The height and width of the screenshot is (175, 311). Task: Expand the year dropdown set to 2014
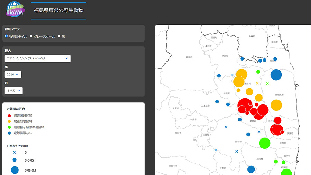(13, 74)
